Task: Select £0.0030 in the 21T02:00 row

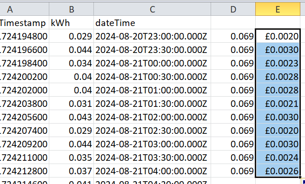Action: [x=278, y=117]
